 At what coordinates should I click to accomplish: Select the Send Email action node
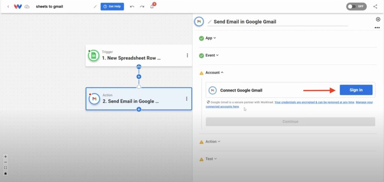click(x=139, y=99)
